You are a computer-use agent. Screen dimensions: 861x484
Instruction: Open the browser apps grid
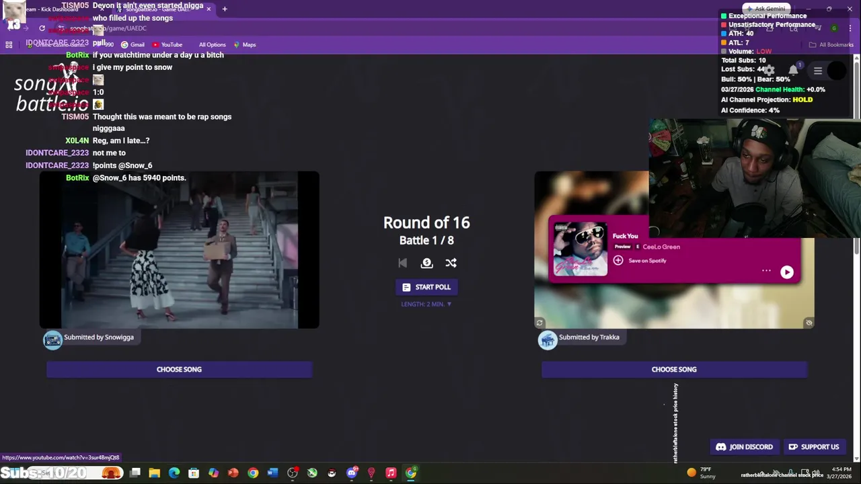click(x=9, y=44)
